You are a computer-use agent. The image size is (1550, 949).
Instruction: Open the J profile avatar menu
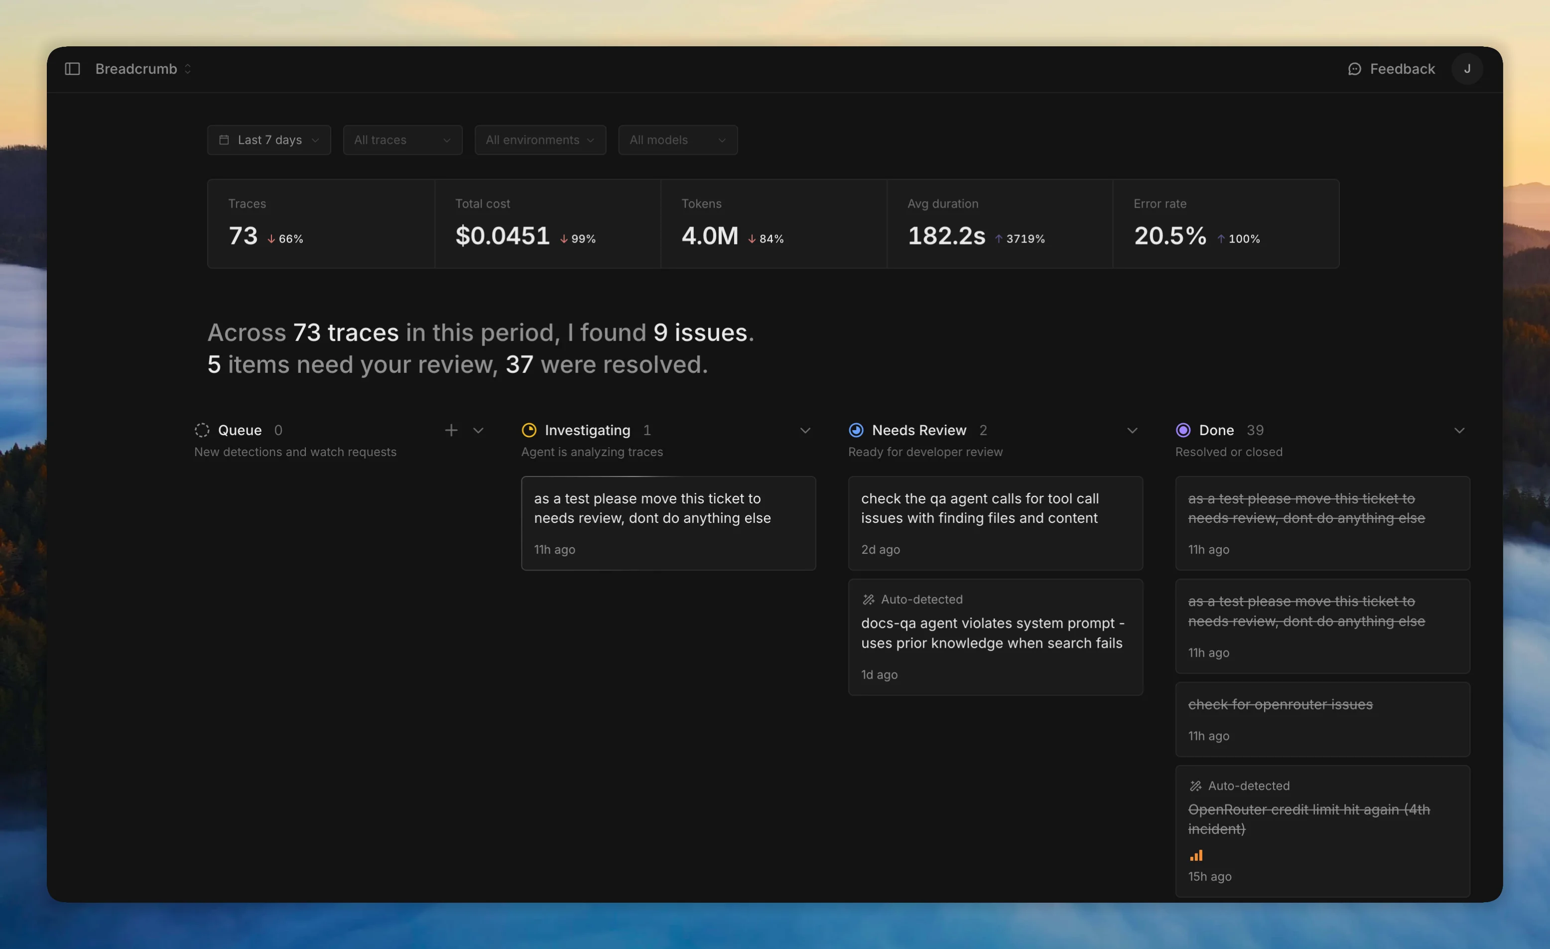point(1468,69)
